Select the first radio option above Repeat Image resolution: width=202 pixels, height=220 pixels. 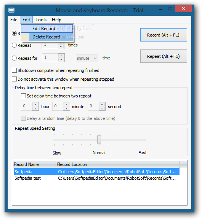(x=14, y=33)
